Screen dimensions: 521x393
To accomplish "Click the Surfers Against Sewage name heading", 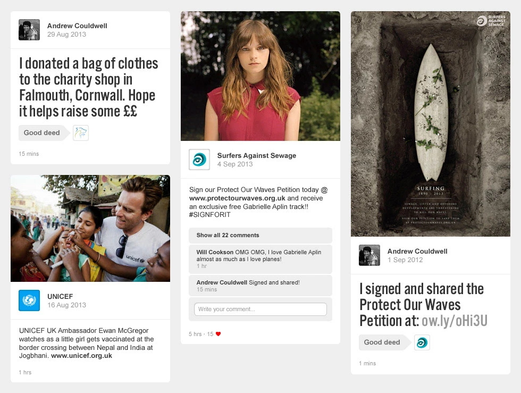I will click(x=256, y=156).
